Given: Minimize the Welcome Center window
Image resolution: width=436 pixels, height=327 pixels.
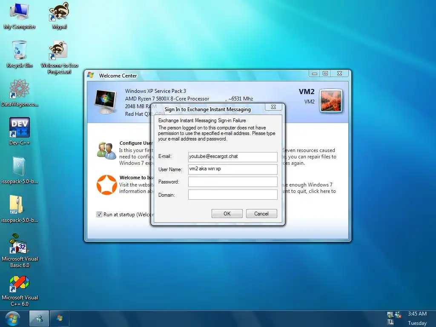Looking at the screenshot, I should coord(315,73).
